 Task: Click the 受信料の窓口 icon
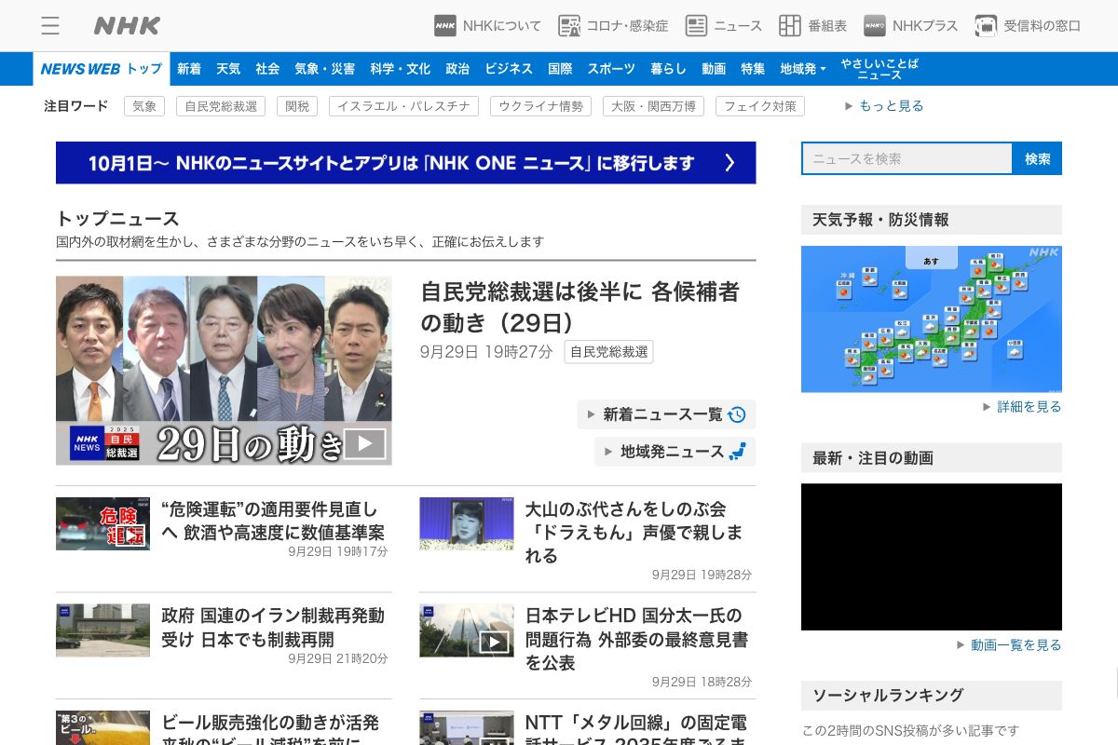click(x=986, y=26)
